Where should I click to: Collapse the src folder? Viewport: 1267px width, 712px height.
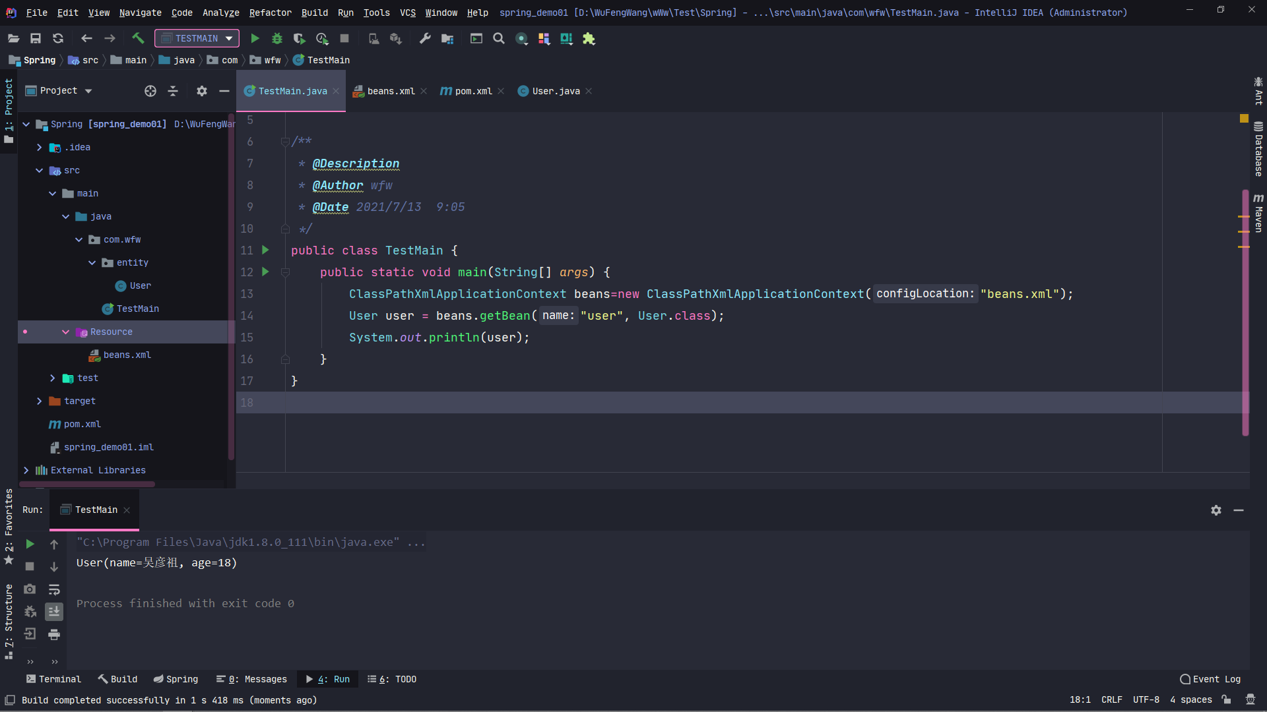pos(39,170)
